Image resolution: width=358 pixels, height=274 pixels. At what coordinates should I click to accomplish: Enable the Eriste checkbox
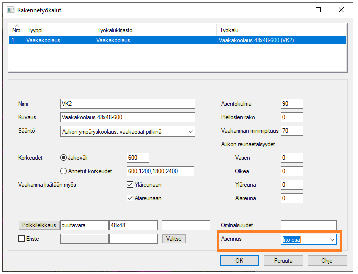pyautogui.click(x=21, y=239)
